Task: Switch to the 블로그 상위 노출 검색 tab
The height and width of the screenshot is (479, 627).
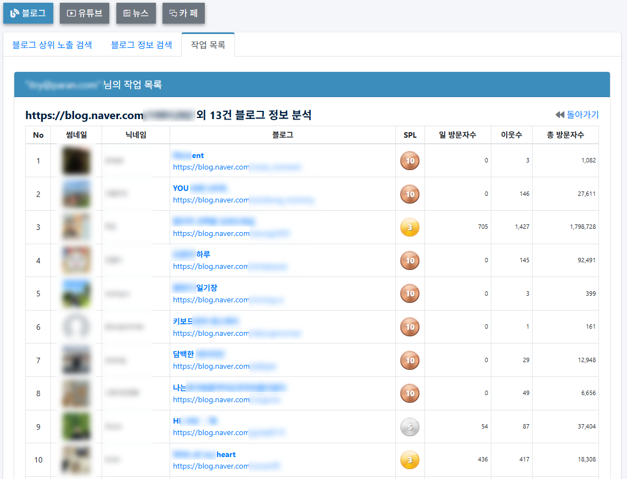Action: (52, 46)
